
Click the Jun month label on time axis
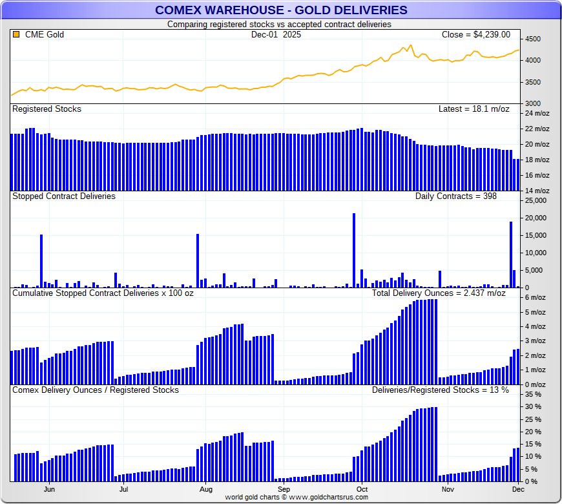click(x=49, y=490)
